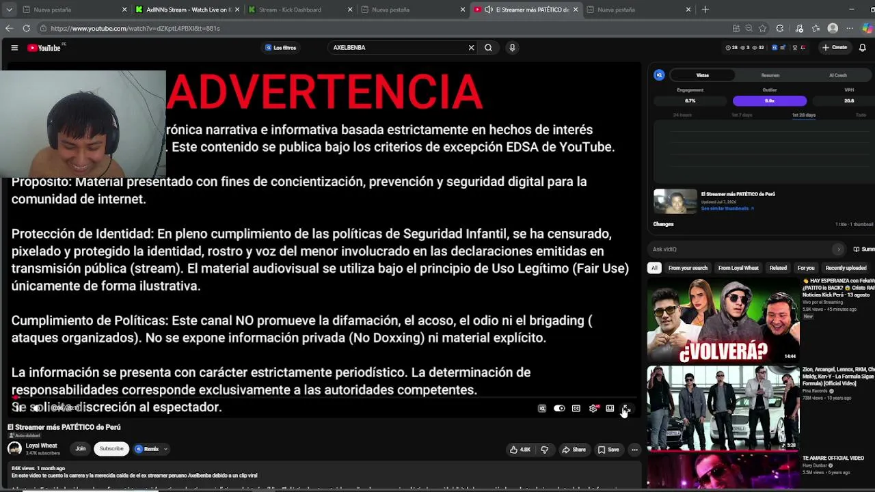Open a new browser tab
This screenshot has width=875, height=492.
[x=705, y=10]
